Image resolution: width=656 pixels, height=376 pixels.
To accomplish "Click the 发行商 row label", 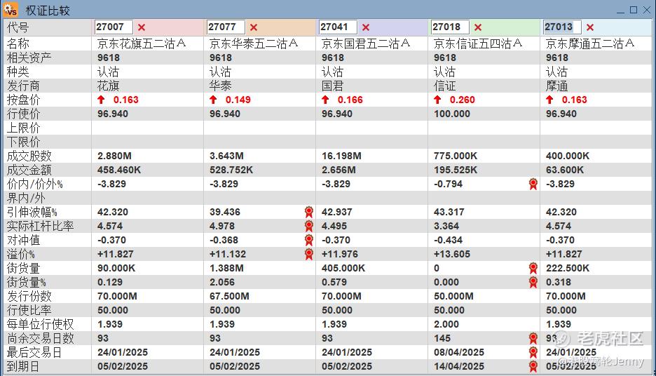I will 23,86.
